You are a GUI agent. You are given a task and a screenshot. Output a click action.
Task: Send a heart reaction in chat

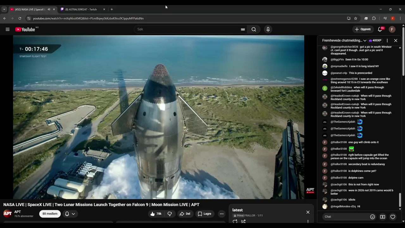[393, 217]
